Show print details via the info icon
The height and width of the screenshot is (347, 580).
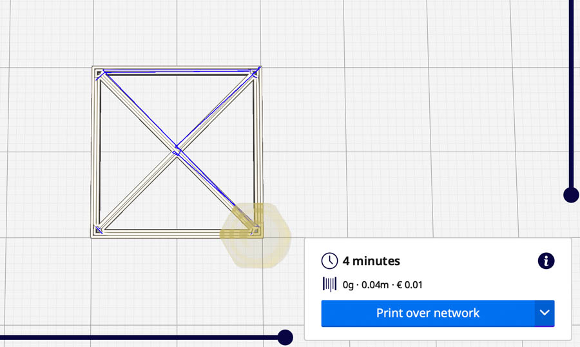point(546,261)
